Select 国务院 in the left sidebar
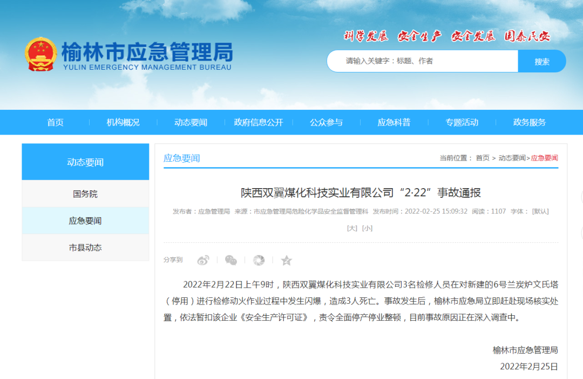Image resolution: width=583 pixels, height=379 pixels. pos(85,194)
